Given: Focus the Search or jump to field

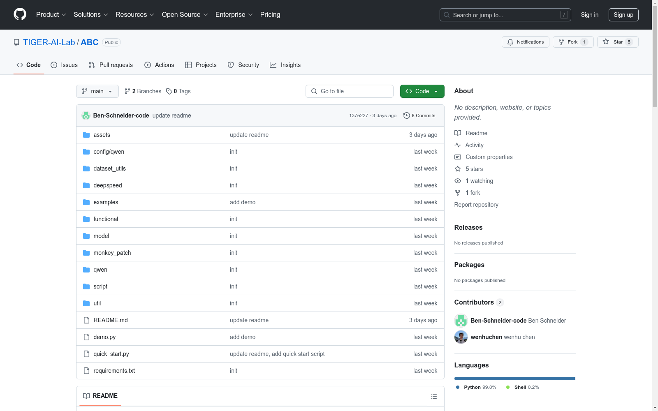Looking at the screenshot, I should click(505, 15).
